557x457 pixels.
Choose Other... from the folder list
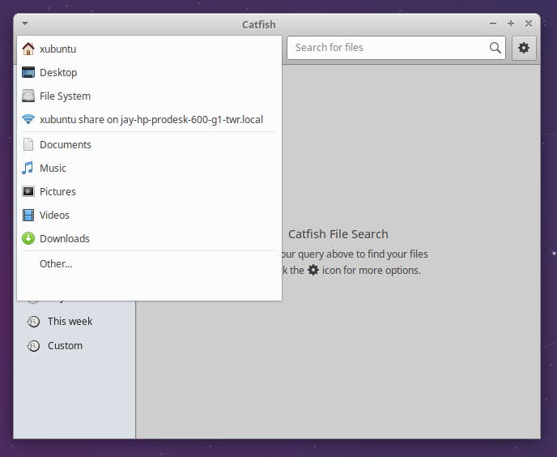(x=56, y=263)
